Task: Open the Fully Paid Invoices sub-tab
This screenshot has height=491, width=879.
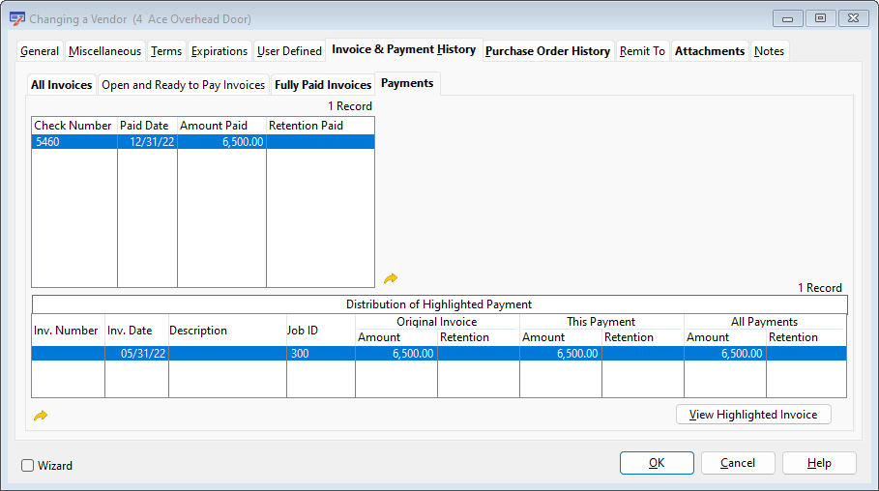Action: click(x=323, y=85)
